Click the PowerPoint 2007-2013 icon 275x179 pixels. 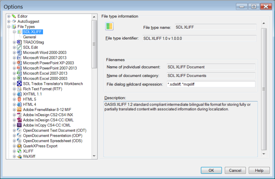click(19, 68)
